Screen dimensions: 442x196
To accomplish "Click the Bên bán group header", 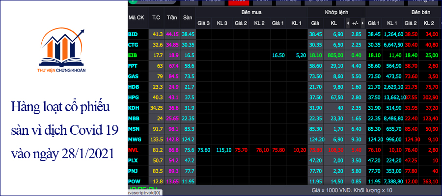I will coord(420,12).
